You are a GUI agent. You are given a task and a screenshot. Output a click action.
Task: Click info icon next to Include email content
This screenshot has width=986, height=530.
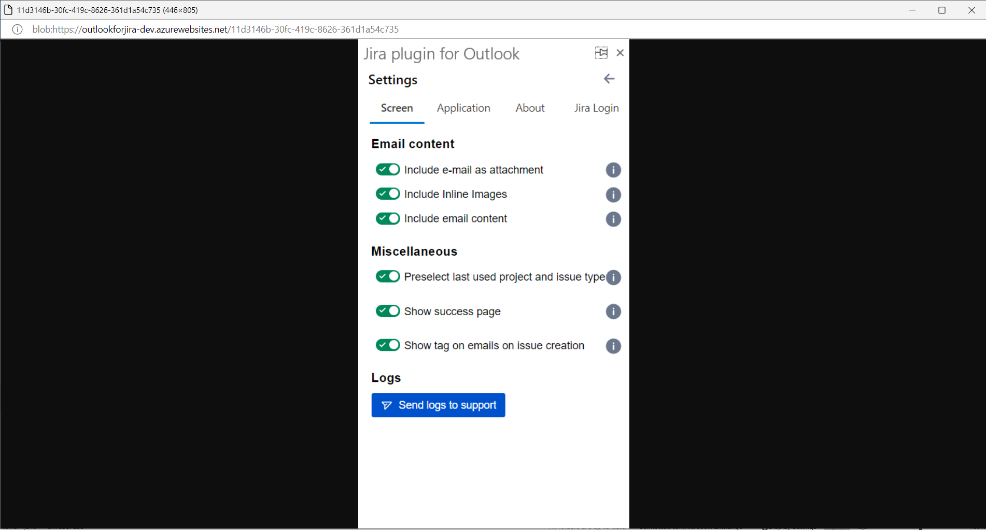613,219
